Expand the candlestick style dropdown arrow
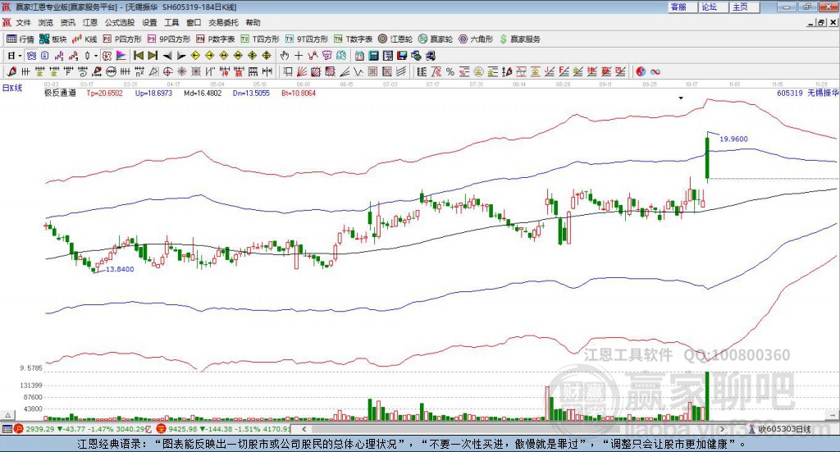The height and width of the screenshot is (452, 840). tap(96, 56)
